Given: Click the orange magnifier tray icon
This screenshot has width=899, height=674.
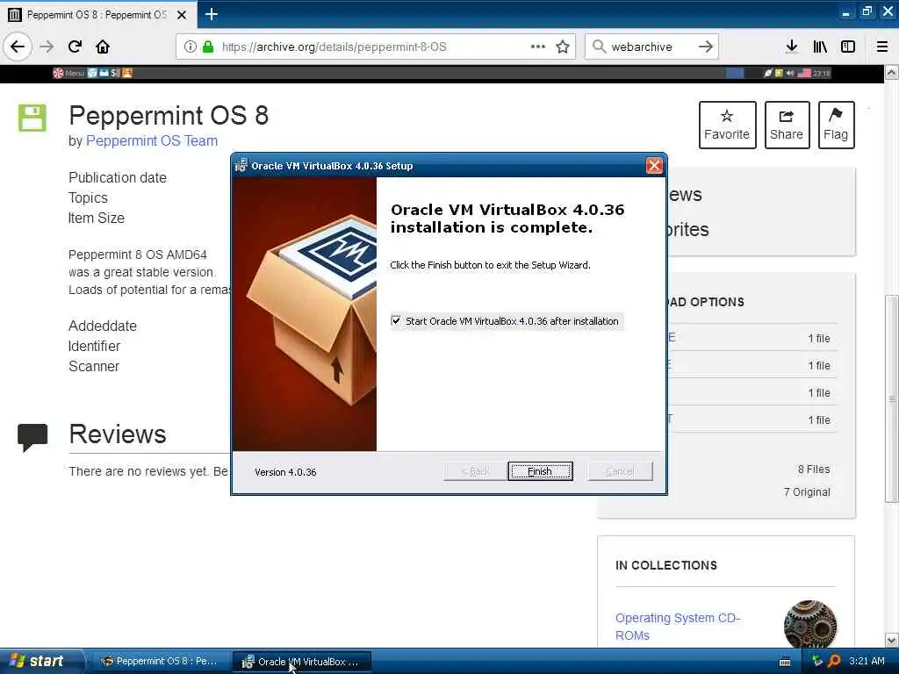Looking at the screenshot, I should coord(834,661).
